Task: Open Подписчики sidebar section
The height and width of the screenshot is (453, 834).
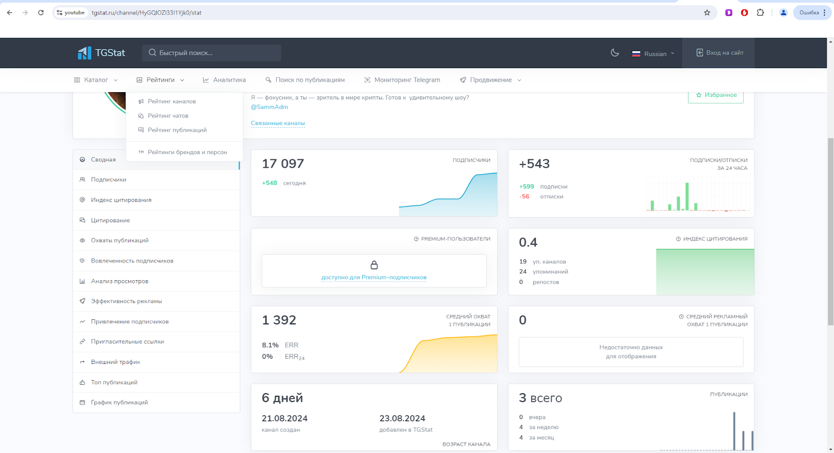Action: click(156, 180)
